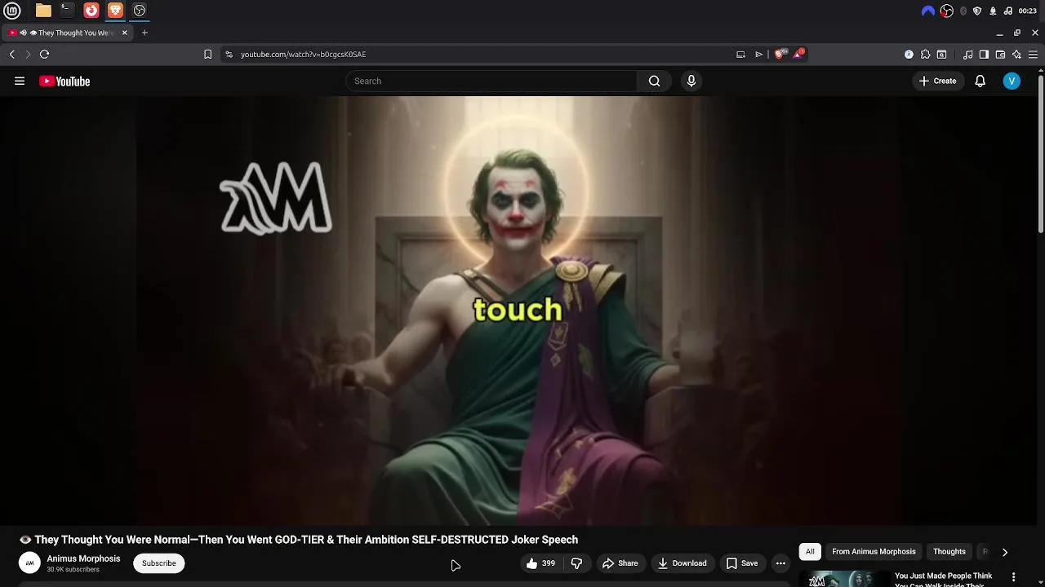The image size is (1045, 587).
Task: Go to YouTube home via logo
Action: tap(64, 81)
